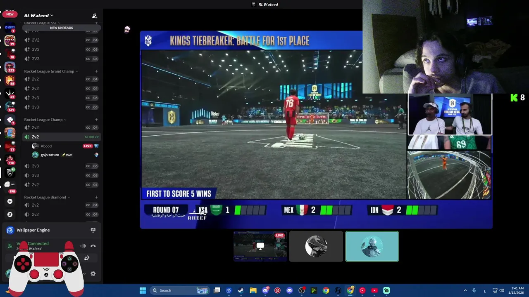
Task: Disconnect from voice using the hang-up icon
Action: (93, 246)
